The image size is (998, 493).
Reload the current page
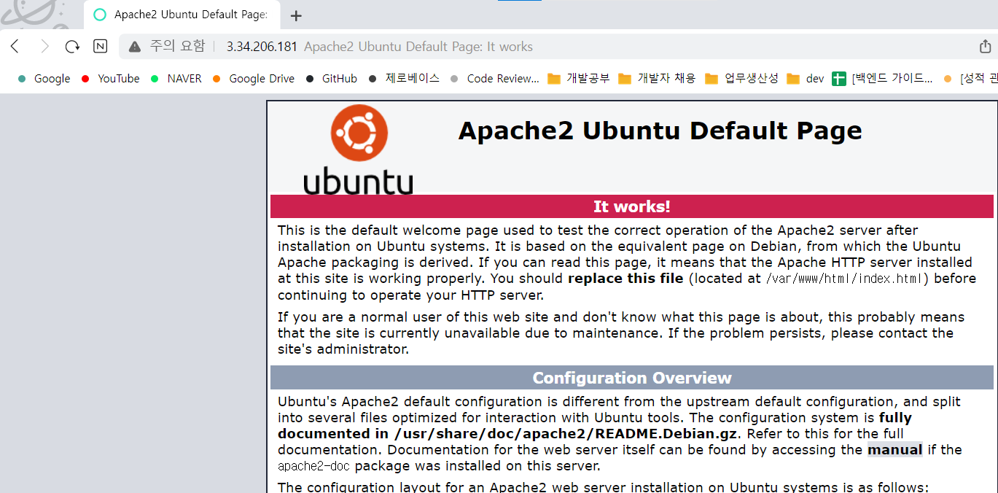[x=72, y=47]
